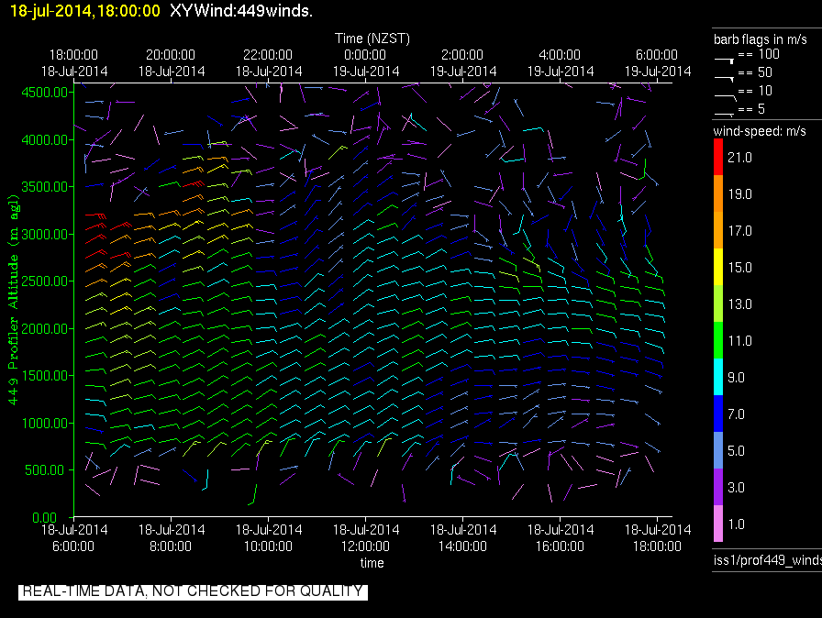Click the '500.00' altitude tick label

point(47,470)
